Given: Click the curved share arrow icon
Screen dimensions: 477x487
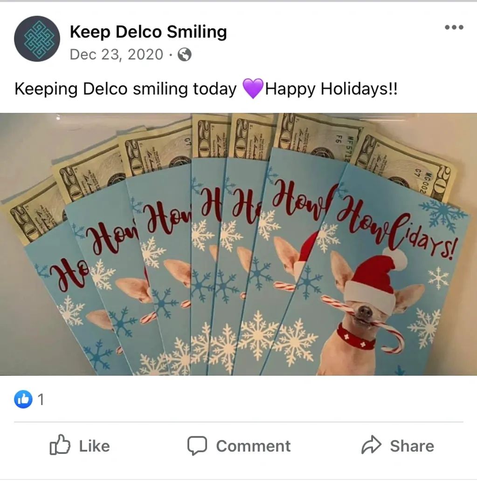Looking at the screenshot, I should 371,445.
